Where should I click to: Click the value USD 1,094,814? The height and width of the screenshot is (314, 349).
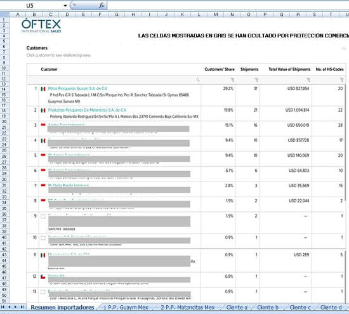(x=297, y=110)
